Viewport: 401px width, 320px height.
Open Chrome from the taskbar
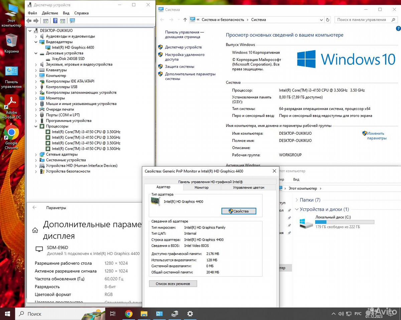[x=129, y=314]
